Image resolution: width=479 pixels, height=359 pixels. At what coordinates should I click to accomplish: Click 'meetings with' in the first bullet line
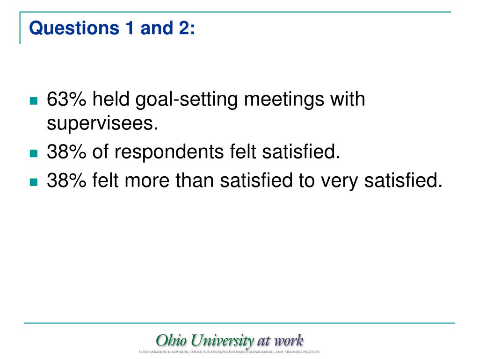[305, 100]
